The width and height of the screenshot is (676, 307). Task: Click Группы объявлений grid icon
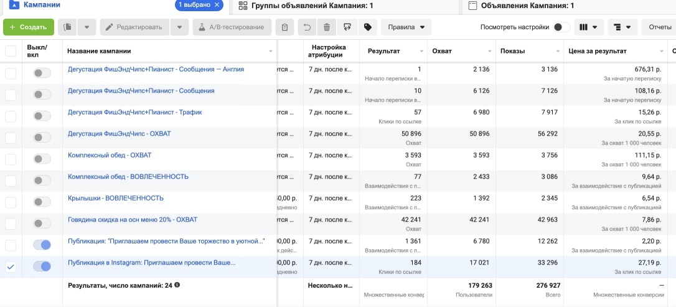[243, 6]
